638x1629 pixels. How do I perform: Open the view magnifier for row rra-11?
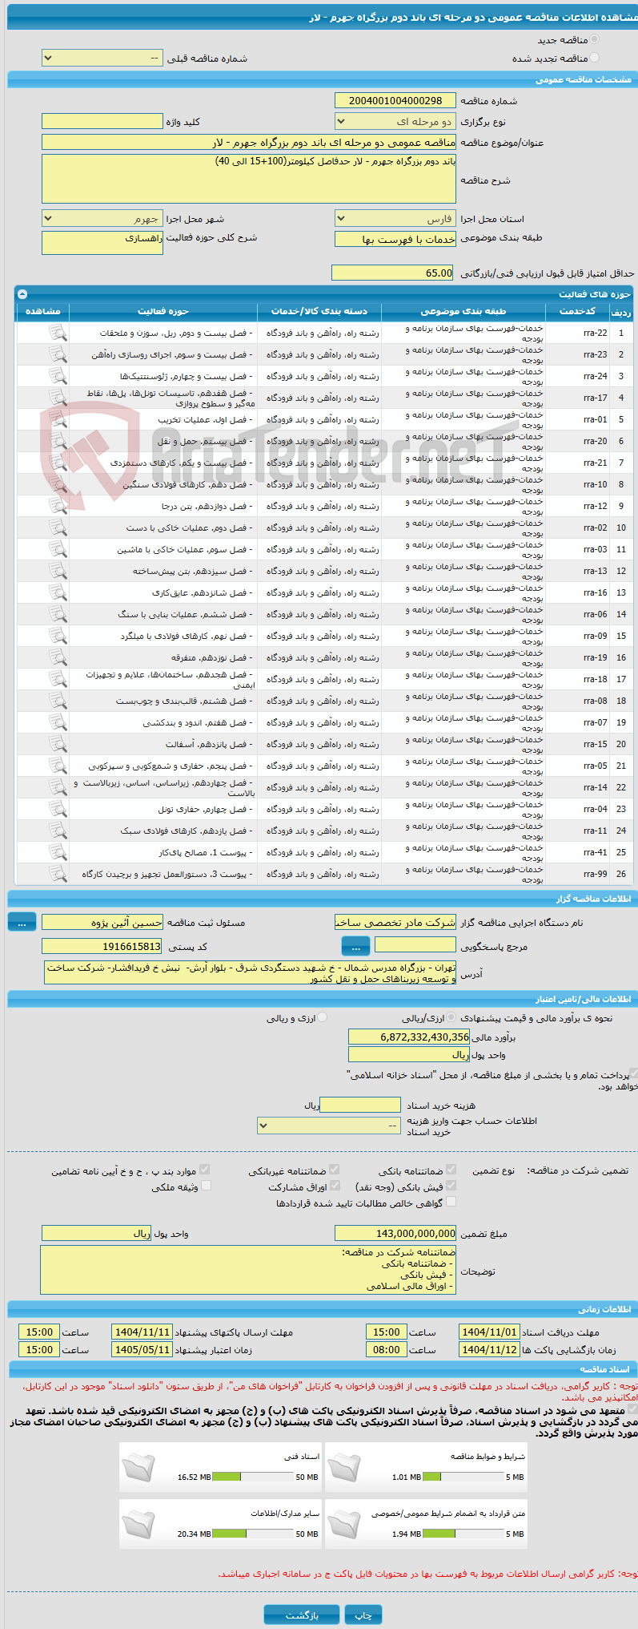click(x=58, y=831)
